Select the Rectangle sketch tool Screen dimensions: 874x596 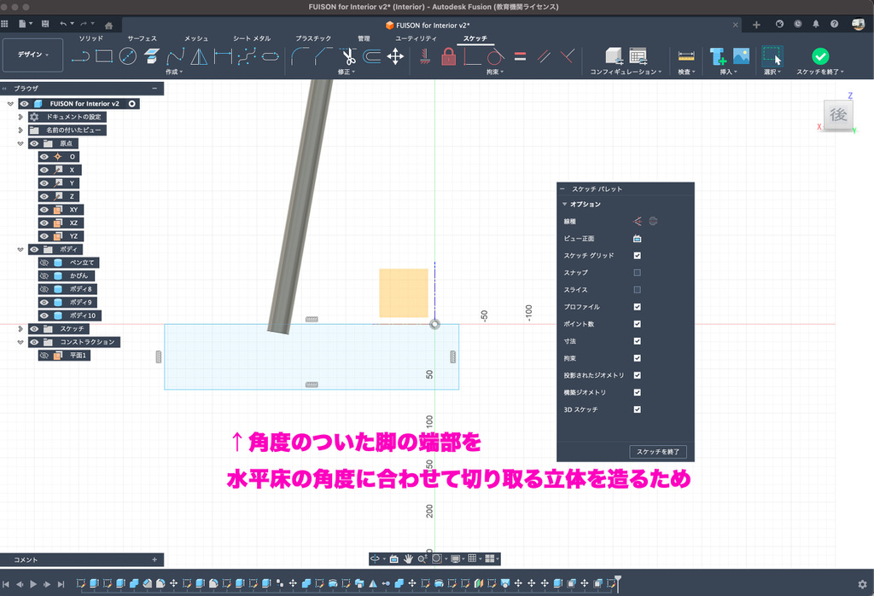pos(104,56)
